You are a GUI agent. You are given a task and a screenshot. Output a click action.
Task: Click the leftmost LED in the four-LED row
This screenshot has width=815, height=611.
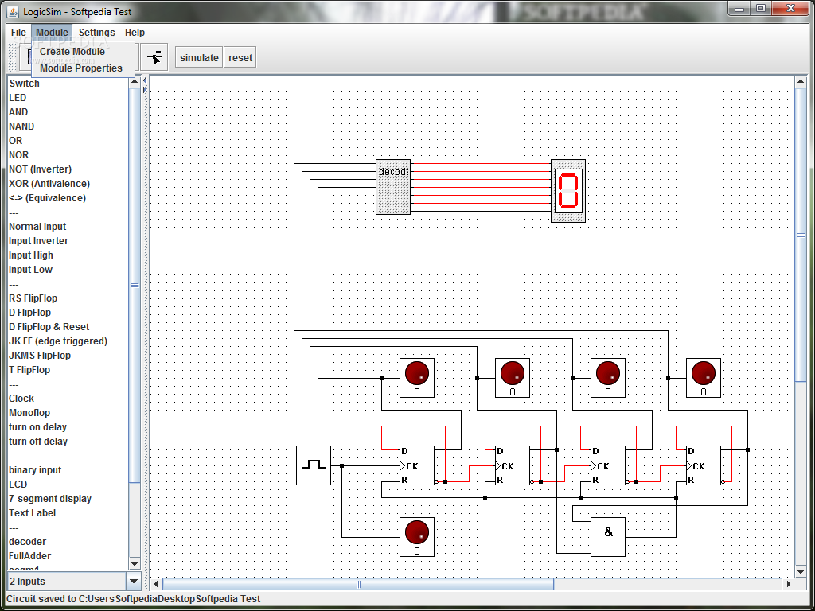pos(417,378)
